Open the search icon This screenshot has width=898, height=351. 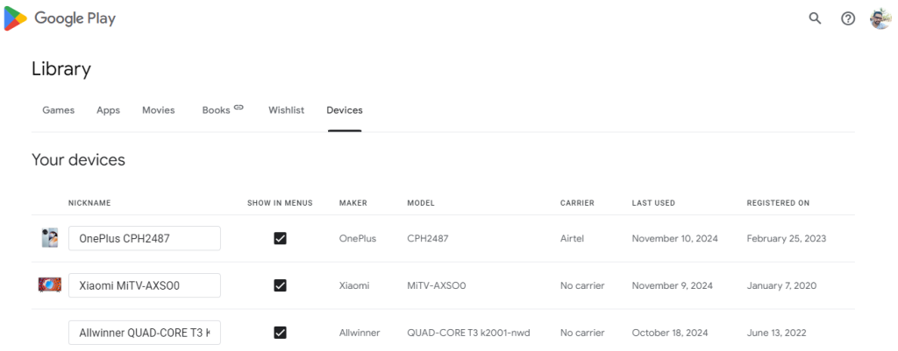pos(815,18)
